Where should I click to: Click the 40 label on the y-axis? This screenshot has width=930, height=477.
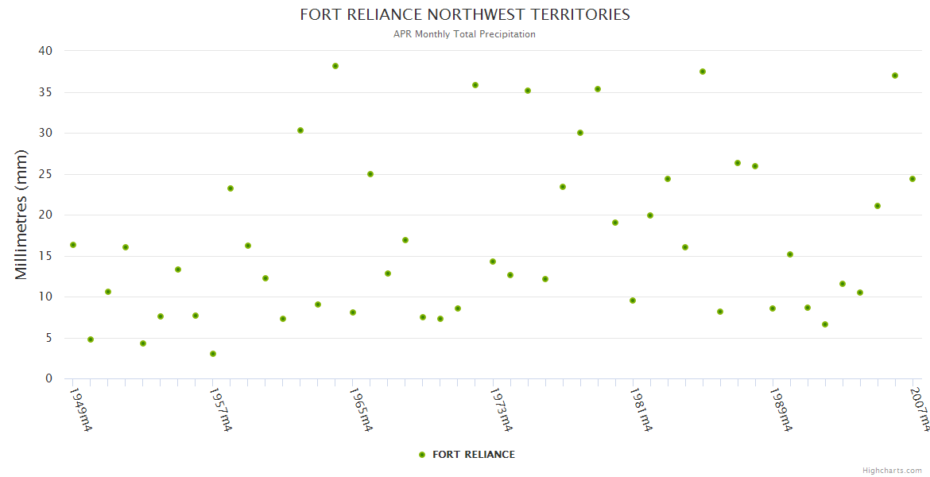point(45,51)
